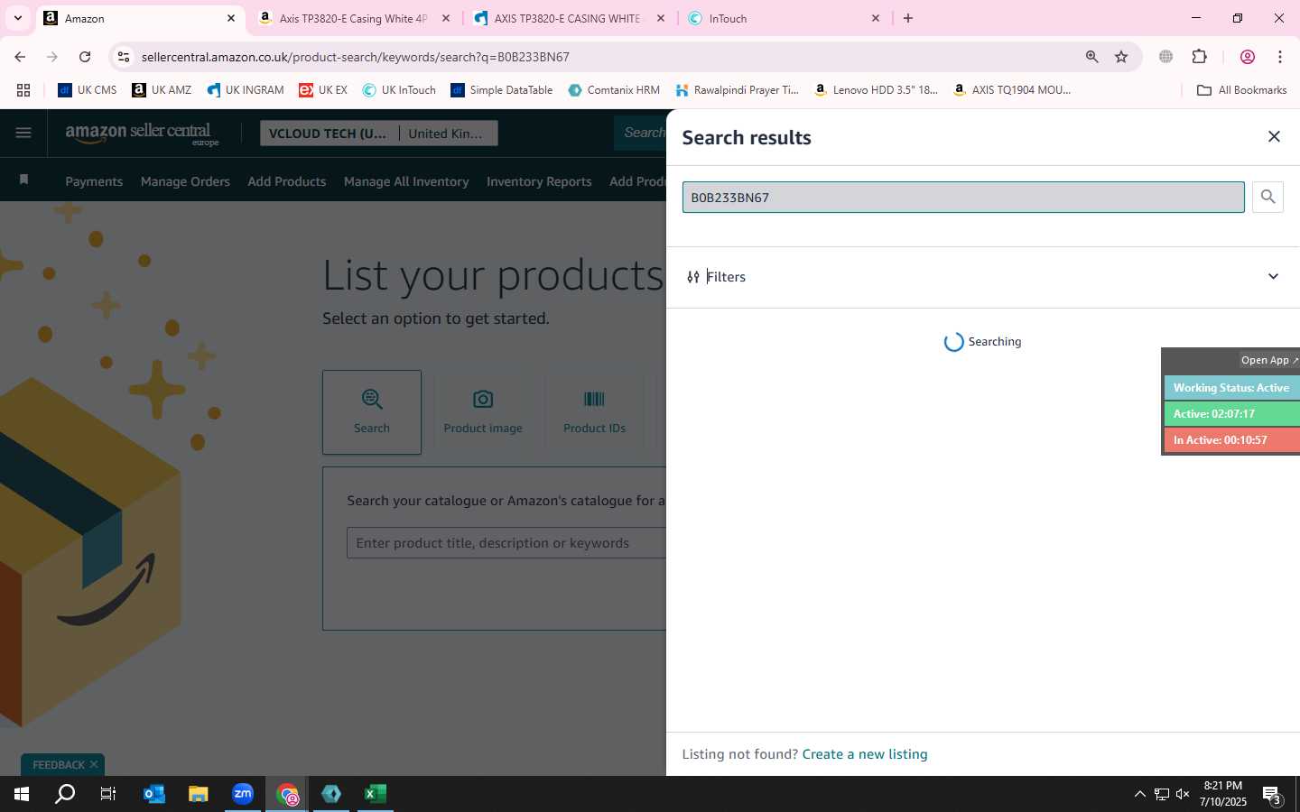Image resolution: width=1300 pixels, height=812 pixels.
Task: Click Working Status: Active bar
Action: point(1231,388)
